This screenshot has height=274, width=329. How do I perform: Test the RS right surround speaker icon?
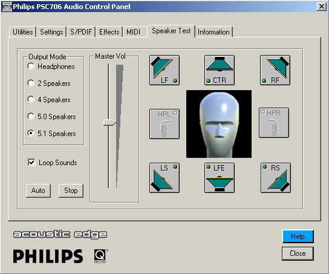pos(276,178)
